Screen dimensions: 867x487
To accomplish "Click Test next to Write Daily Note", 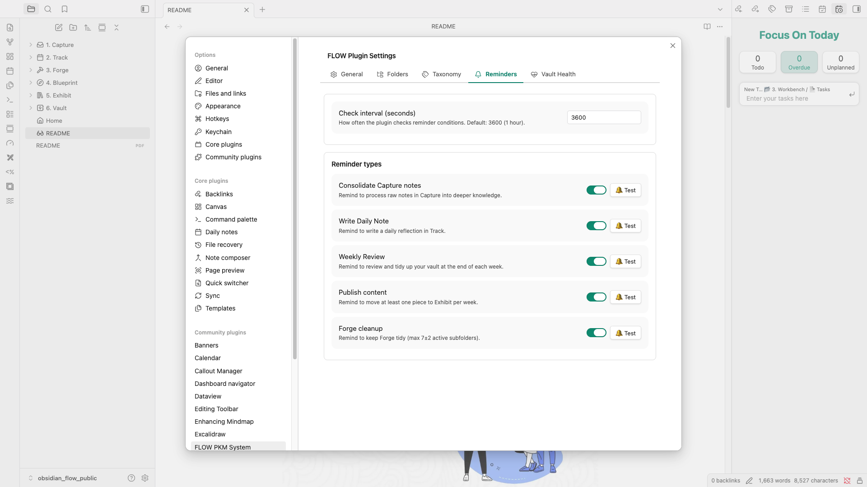I will [625, 226].
